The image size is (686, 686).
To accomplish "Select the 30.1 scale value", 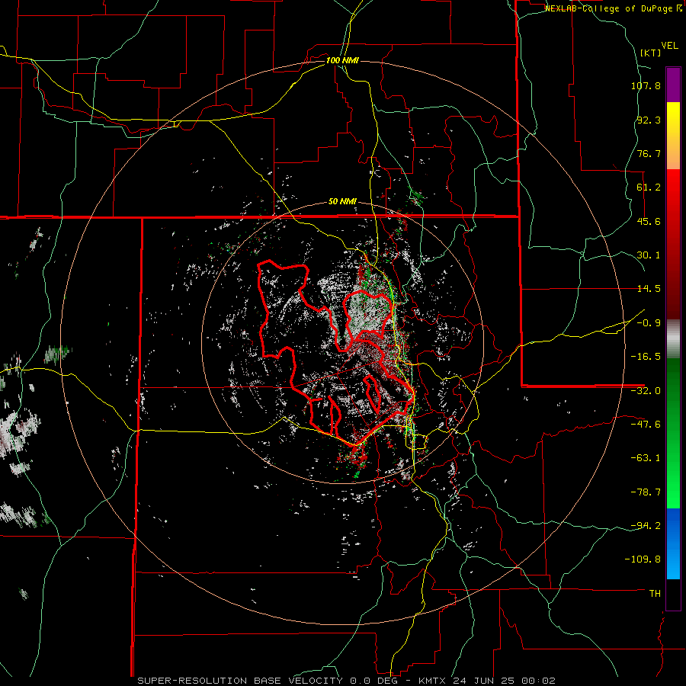I will pos(649,255).
